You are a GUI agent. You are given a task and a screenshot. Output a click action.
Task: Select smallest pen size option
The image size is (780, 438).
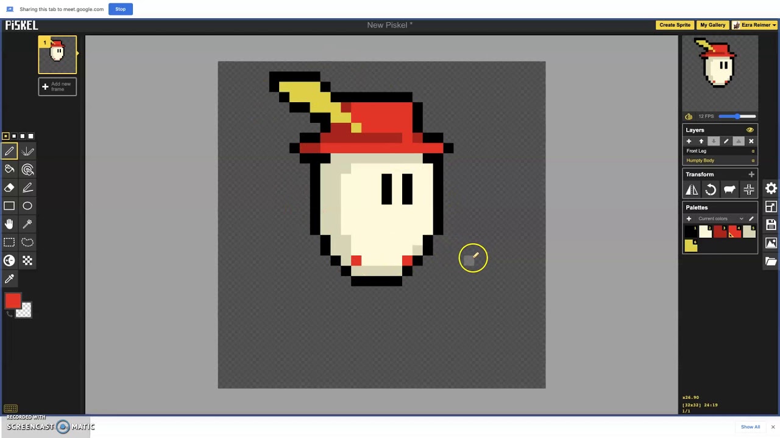tap(5, 136)
